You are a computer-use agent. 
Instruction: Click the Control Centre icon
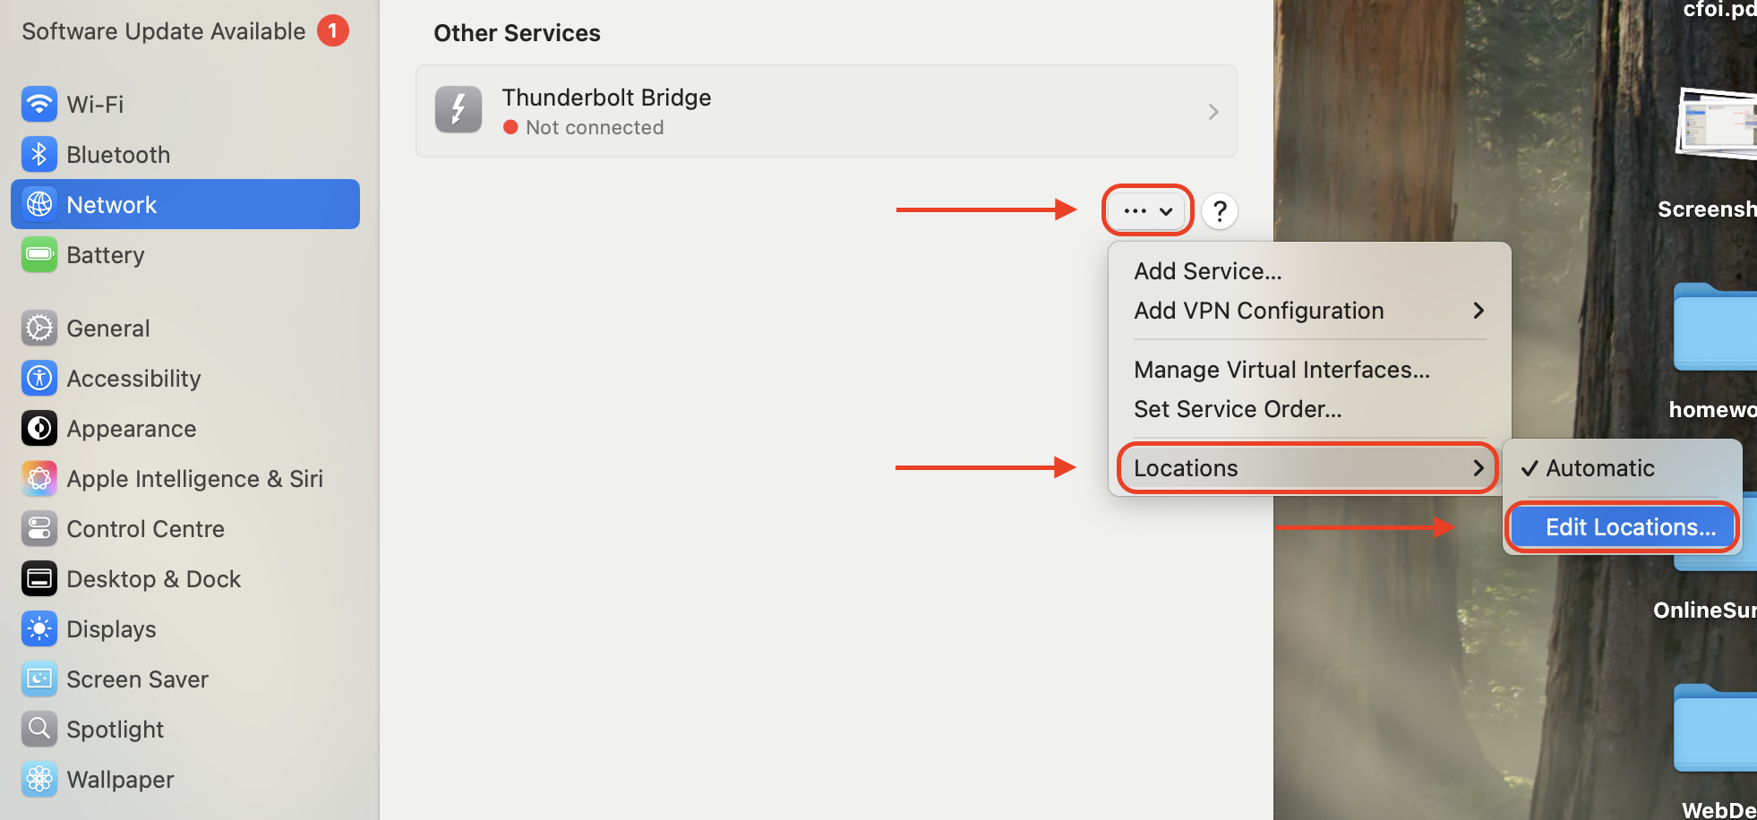(x=39, y=528)
